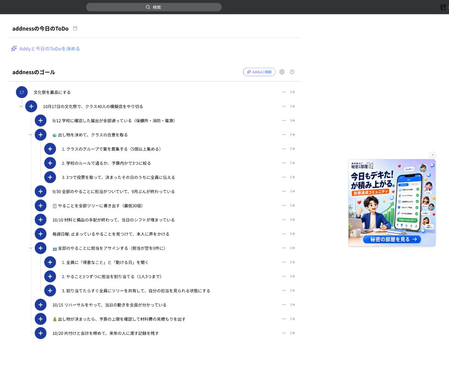Open 'Addyと今日のToDoを決める' link
This screenshot has width=449, height=384.
46,49
